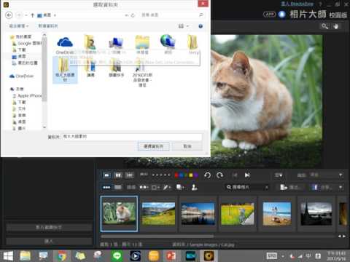Click the dialog up-folder arrow
This screenshot has width=350, height=262.
pos(32,15)
